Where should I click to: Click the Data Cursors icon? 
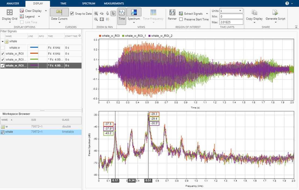[59, 12]
